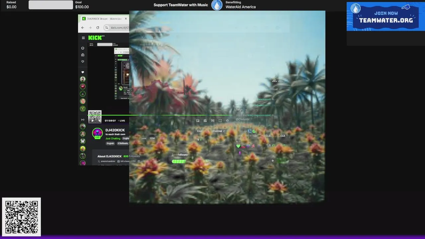This screenshot has width=425, height=239.
Task: Click the green heart emote in chat
Action: 238,146
